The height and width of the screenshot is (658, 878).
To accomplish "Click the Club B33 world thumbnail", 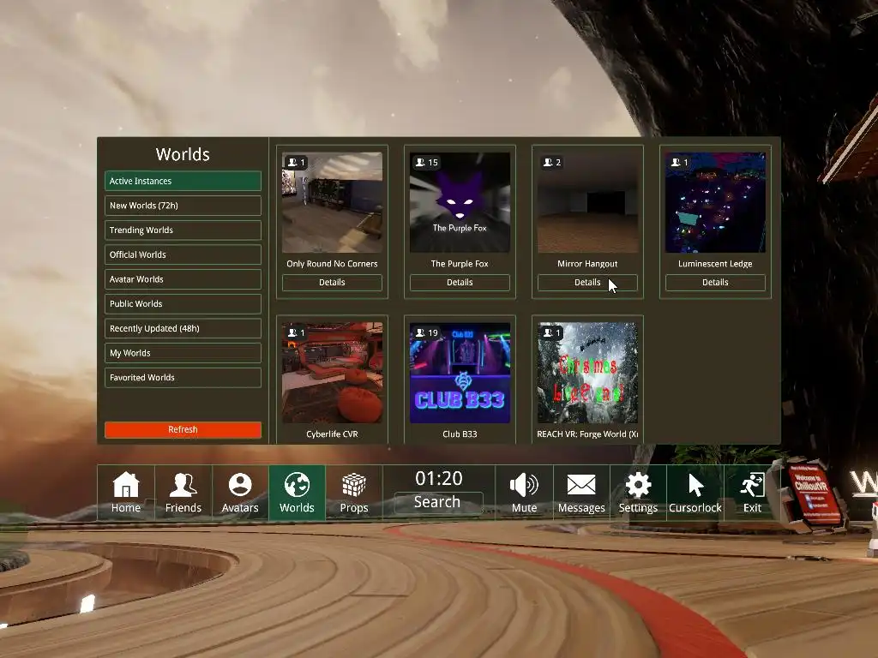I will click(x=460, y=374).
